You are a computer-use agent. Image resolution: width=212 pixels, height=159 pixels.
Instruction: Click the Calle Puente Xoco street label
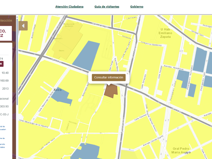[47, 144]
